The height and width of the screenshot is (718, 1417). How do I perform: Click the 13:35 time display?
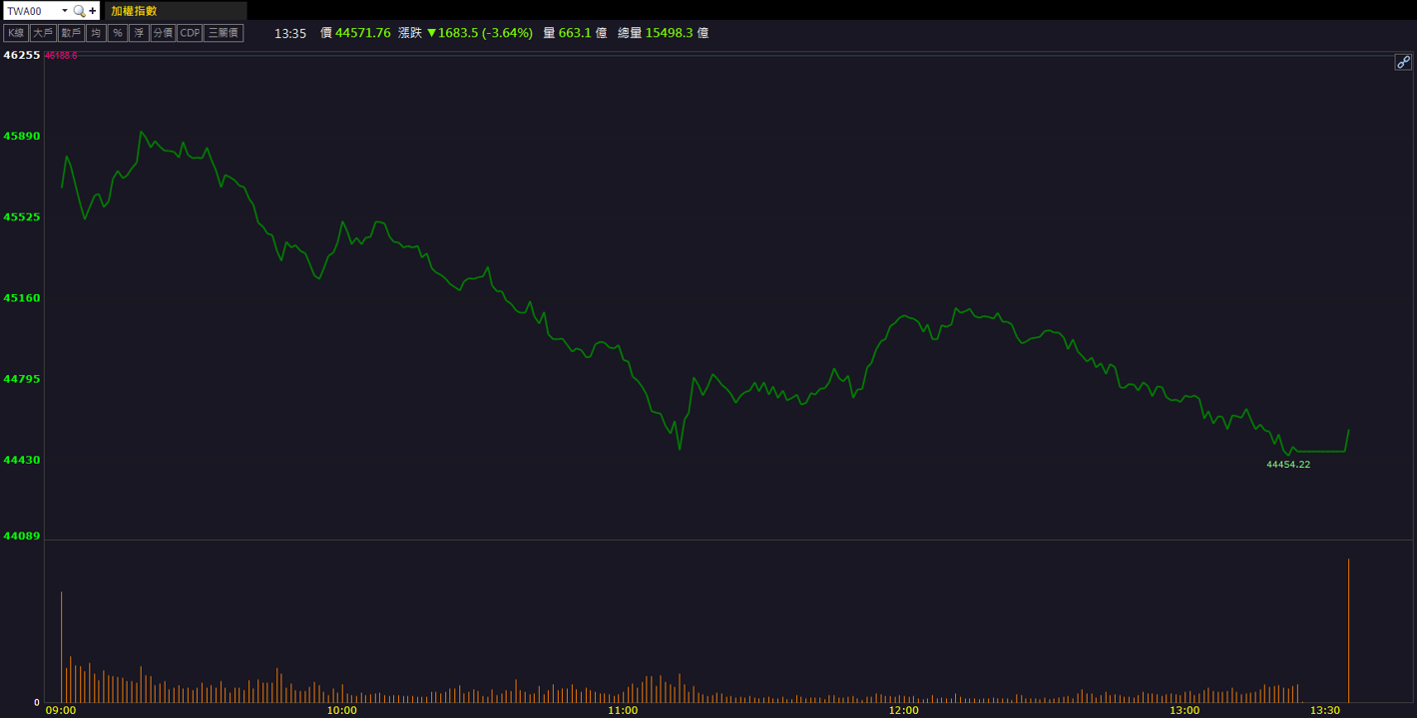(290, 33)
